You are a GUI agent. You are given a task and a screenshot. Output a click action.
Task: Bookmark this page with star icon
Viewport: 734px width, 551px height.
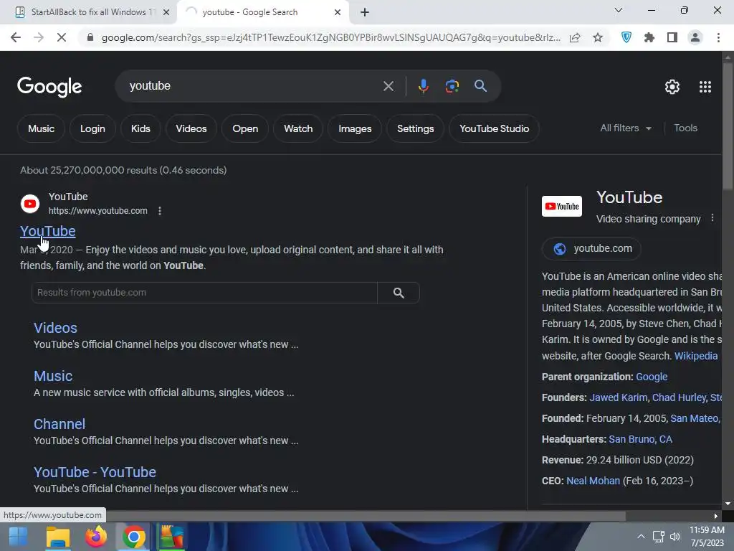[x=598, y=37]
